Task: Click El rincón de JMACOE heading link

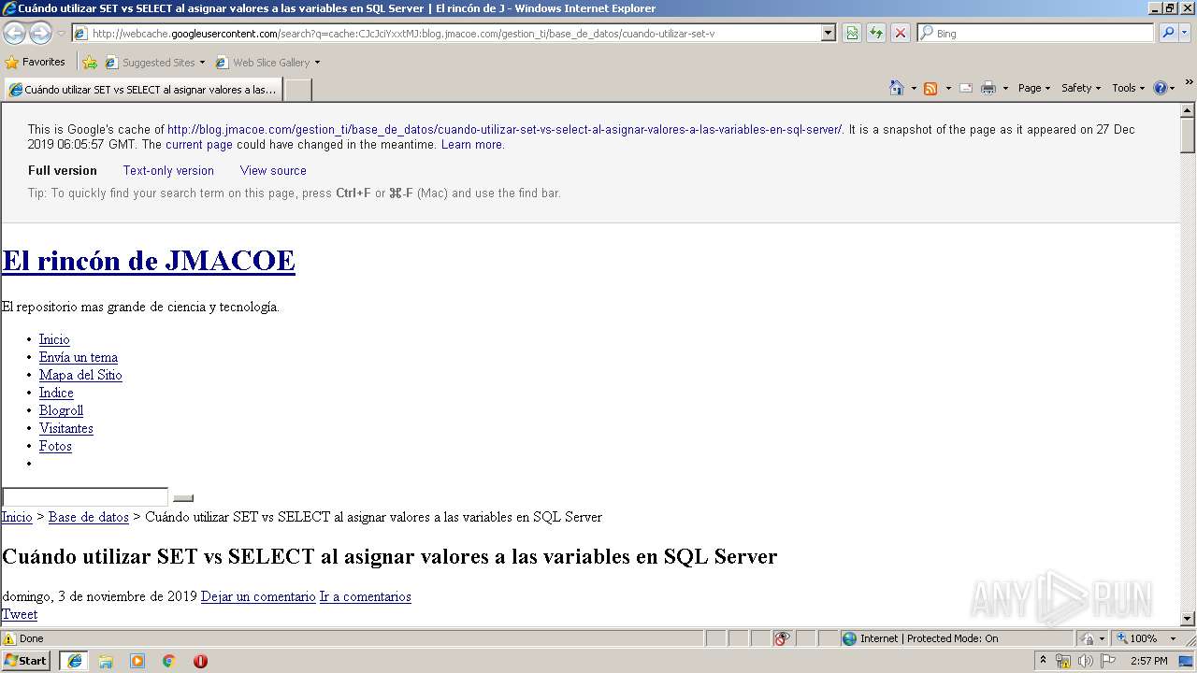Action: click(149, 261)
